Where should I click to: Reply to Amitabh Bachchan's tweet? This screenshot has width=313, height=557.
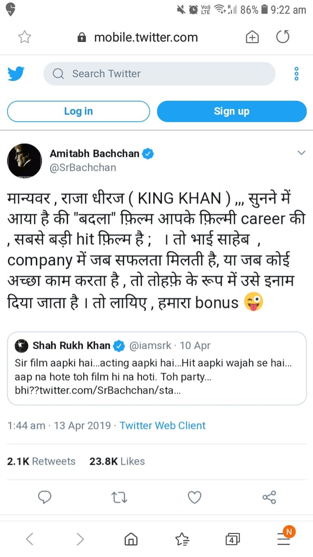point(44,497)
